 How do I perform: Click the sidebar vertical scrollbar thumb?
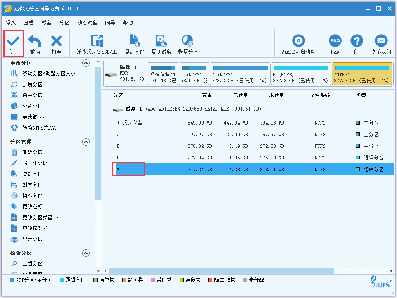click(98, 133)
